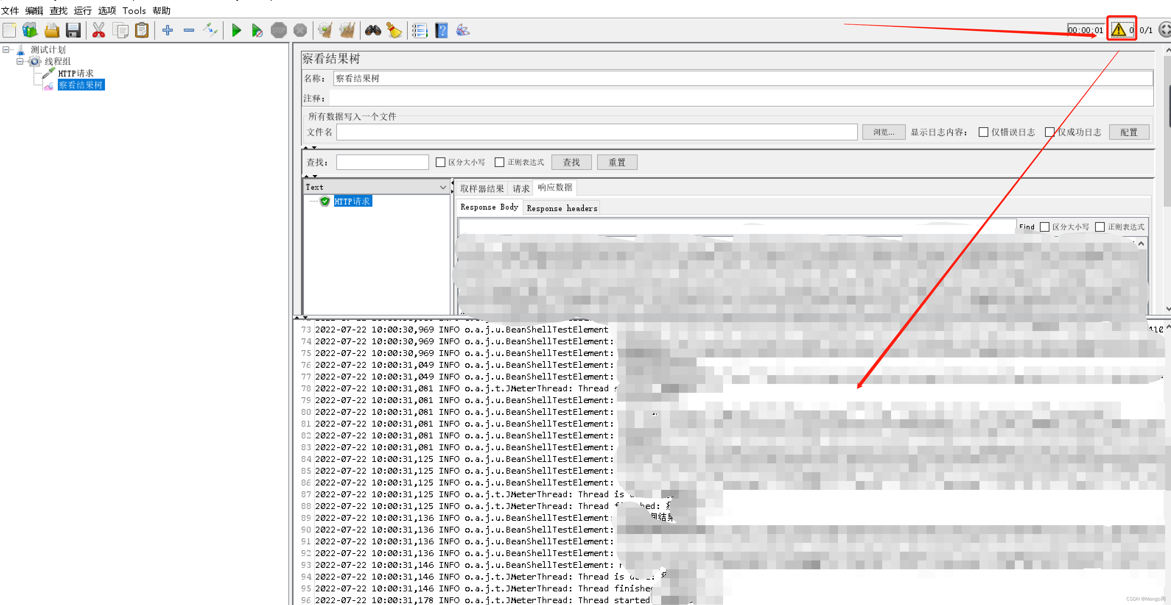
Task: Switch to the 请求 tab
Action: click(x=521, y=188)
